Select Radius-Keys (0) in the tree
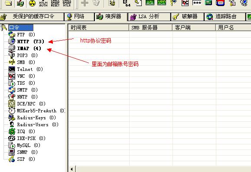Viewport: 251px width, 172px height. (x=36, y=118)
